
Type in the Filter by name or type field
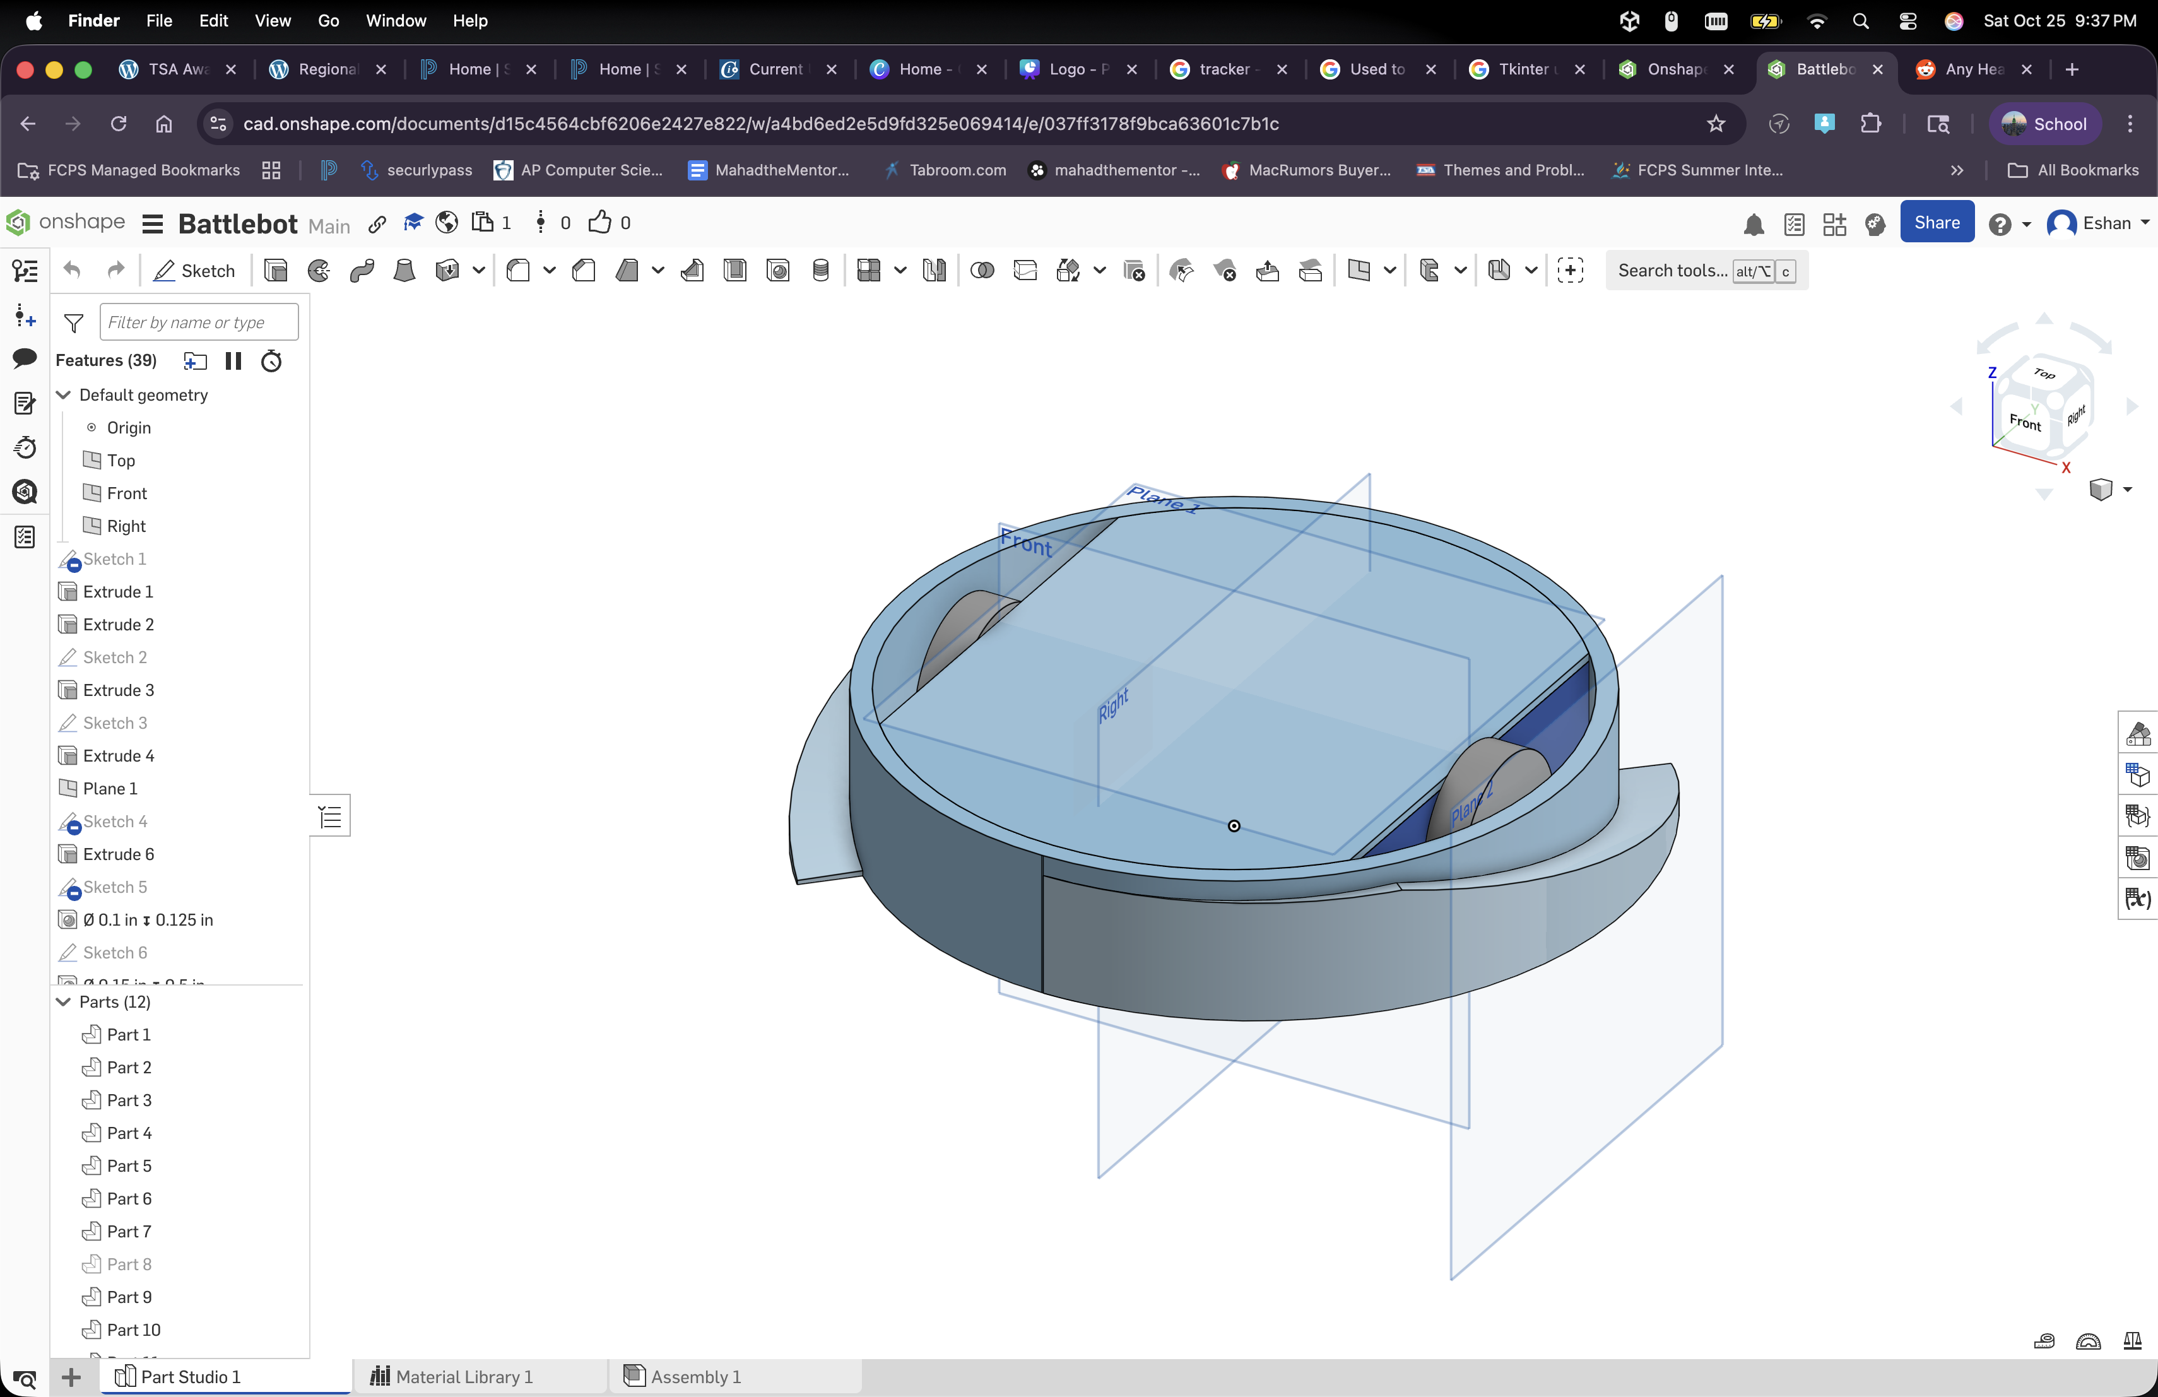click(199, 322)
